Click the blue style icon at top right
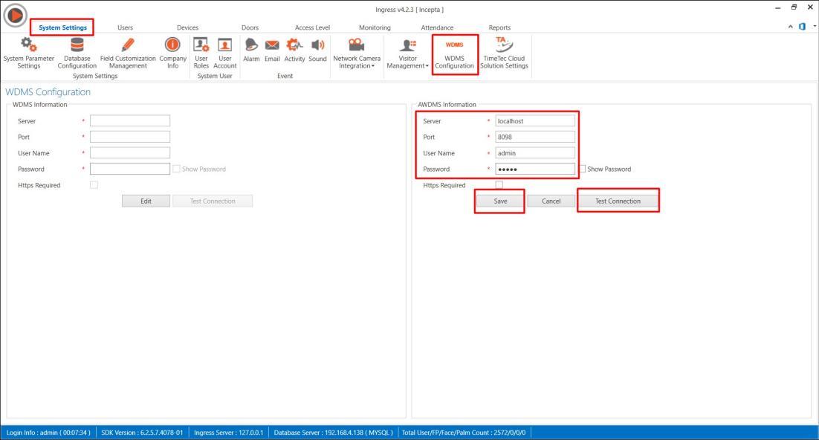This screenshot has width=819, height=440. pos(803,27)
